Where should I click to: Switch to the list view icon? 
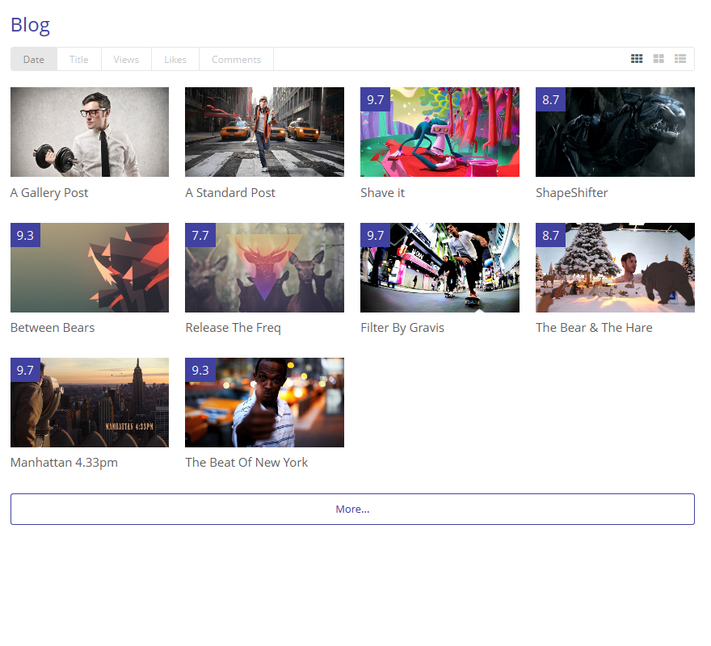pyautogui.click(x=680, y=59)
